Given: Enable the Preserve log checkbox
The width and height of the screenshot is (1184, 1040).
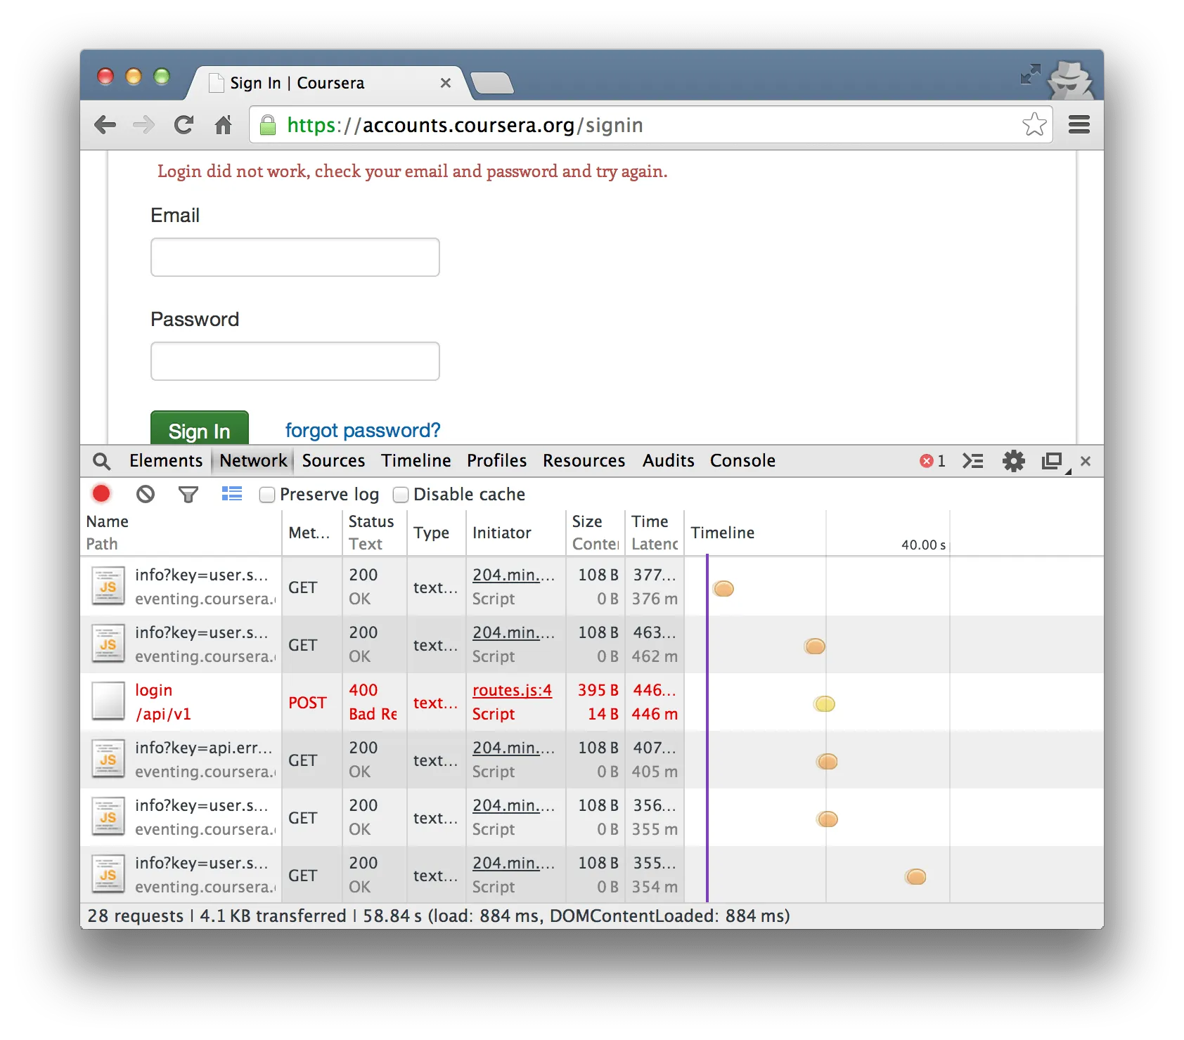Looking at the screenshot, I should pos(267,495).
